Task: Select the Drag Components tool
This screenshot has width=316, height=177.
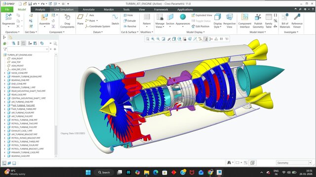Action: 67,21
